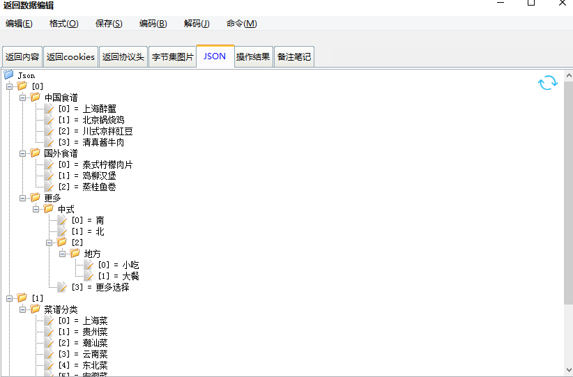The height and width of the screenshot is (377, 573).
Task: Click the 中国食谱 folder icon
Action: click(36, 98)
